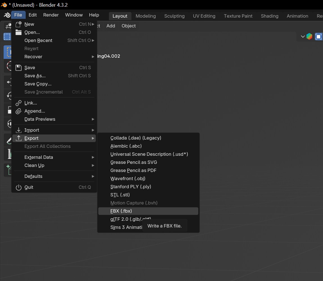Open the Object menu in viewport header
The height and width of the screenshot is (281, 323).
(129, 26)
